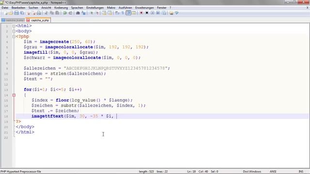Click the 'ANSI' encoding status entry
Screen dimensions: 310x174
pos(273,172)
